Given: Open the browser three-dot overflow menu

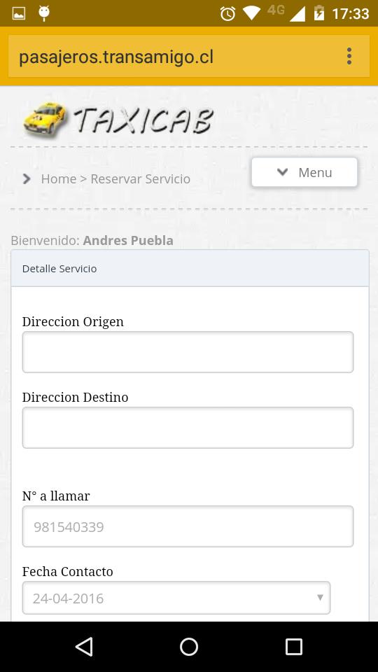Looking at the screenshot, I should [349, 56].
